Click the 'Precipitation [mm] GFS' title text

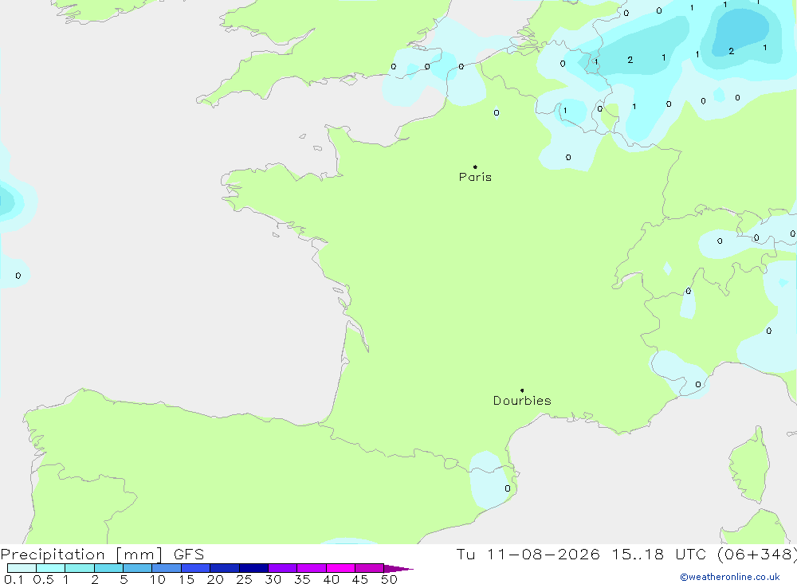click(x=102, y=555)
